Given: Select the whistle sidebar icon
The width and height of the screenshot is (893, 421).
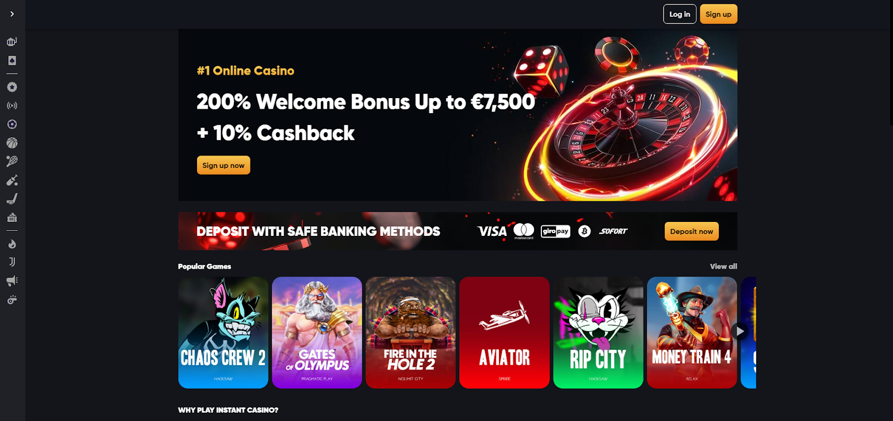Looking at the screenshot, I should (12, 299).
